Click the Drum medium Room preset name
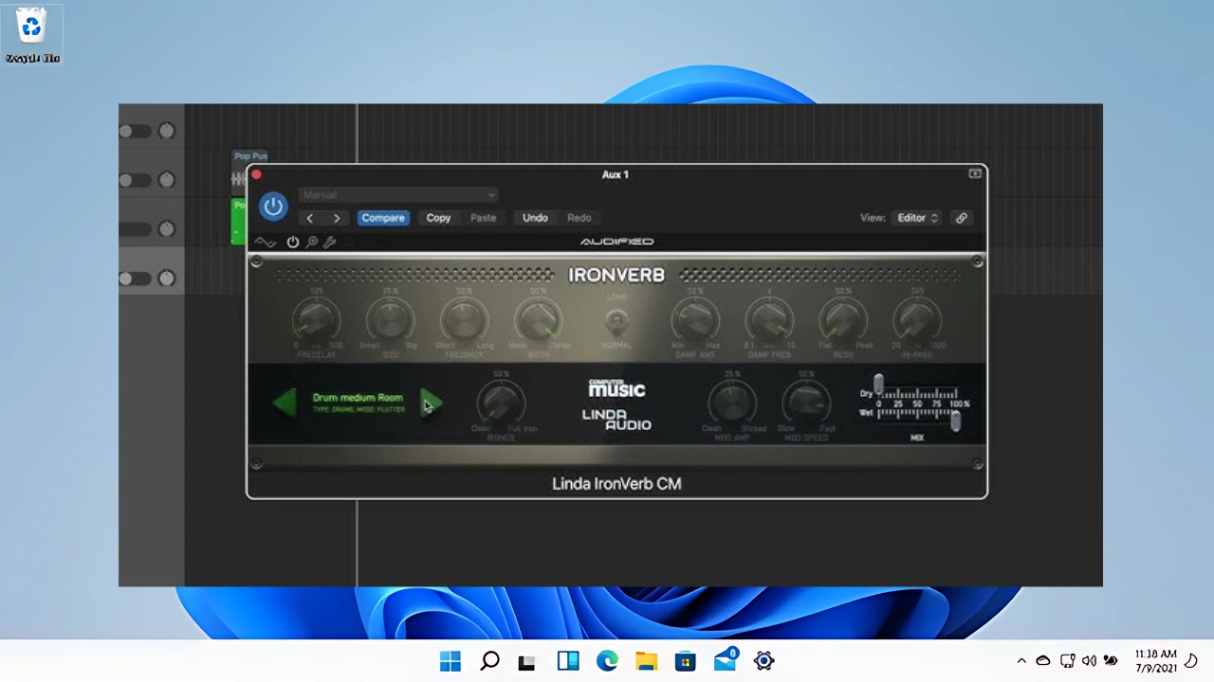This screenshot has height=682, width=1214. [x=358, y=398]
